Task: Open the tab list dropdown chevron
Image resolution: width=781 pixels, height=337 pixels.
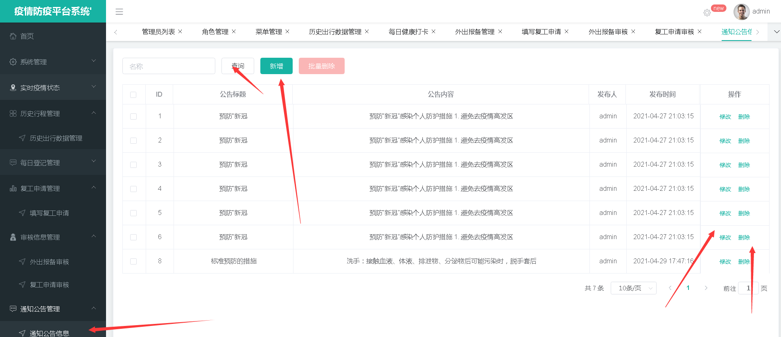Action: pyautogui.click(x=776, y=32)
